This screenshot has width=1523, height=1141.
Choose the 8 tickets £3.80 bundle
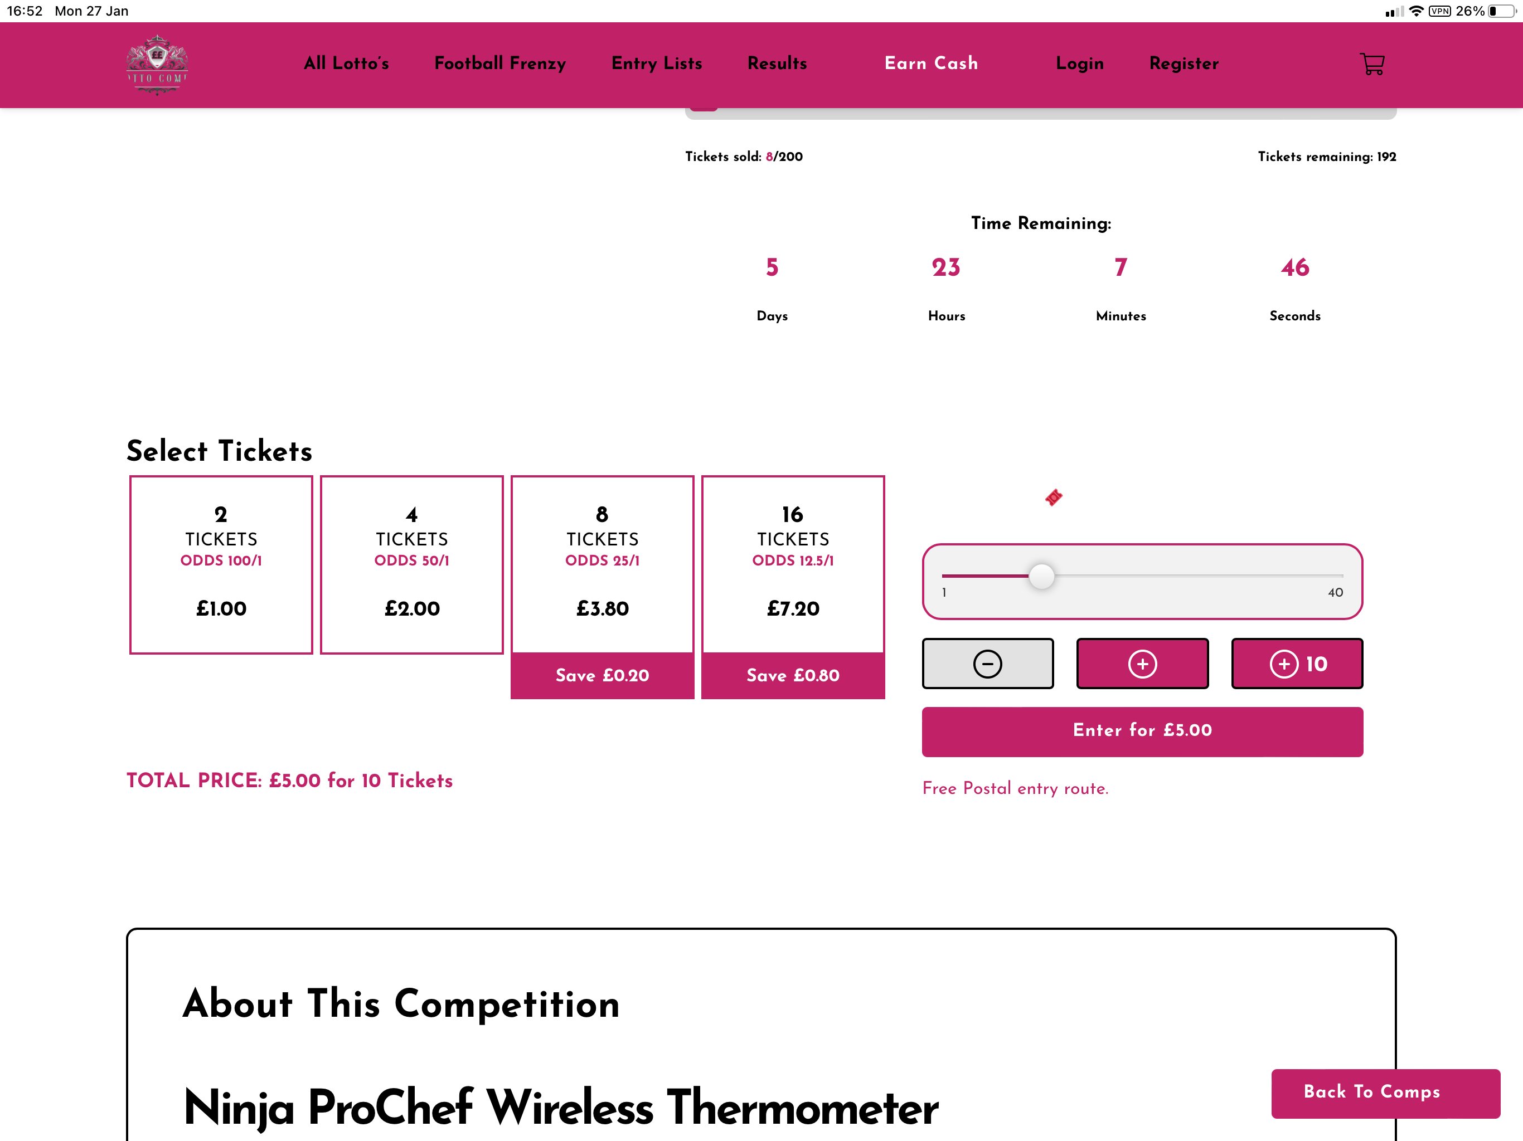pyautogui.click(x=603, y=586)
